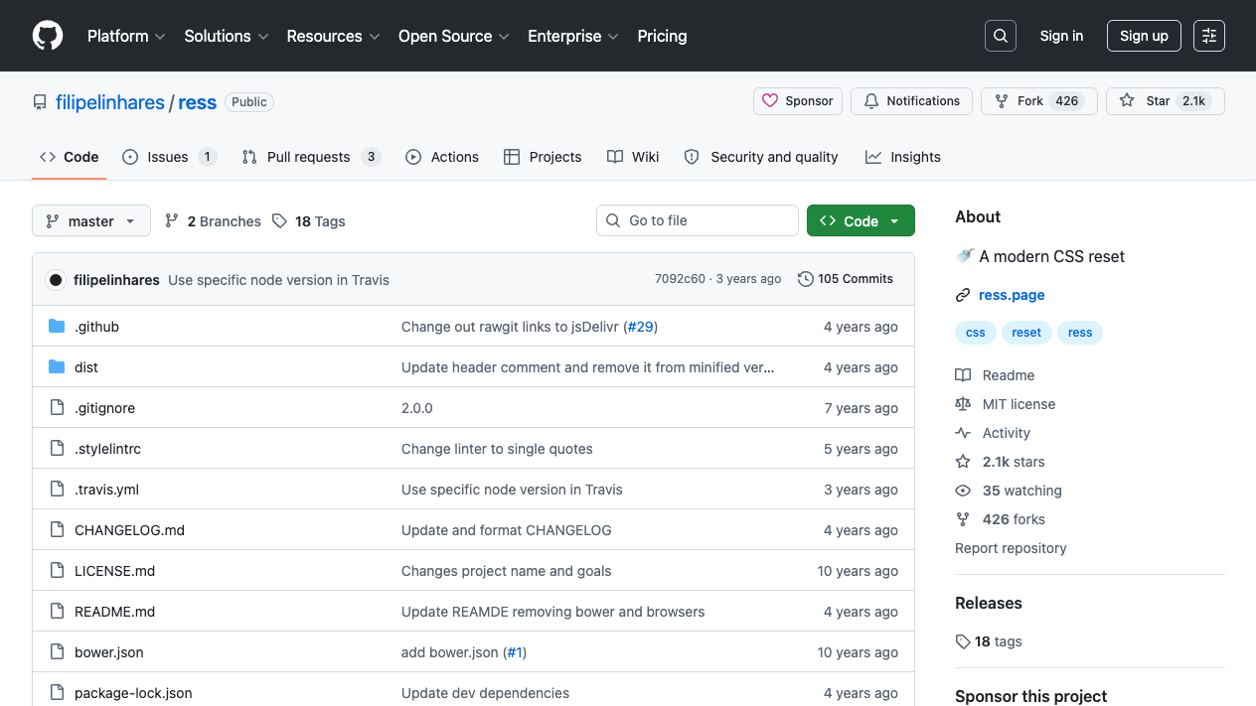This screenshot has height=706, width=1256.
Task: Click the Notifications button
Action: 911,101
